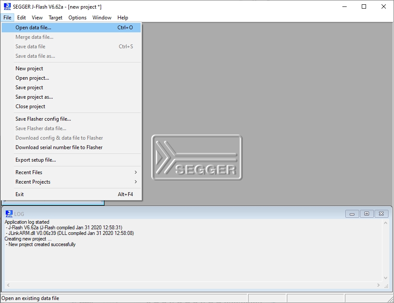Viewport: 394px width, 303px height.
Task: Click status bar text 'Open an existing data file'
Action: click(30, 298)
